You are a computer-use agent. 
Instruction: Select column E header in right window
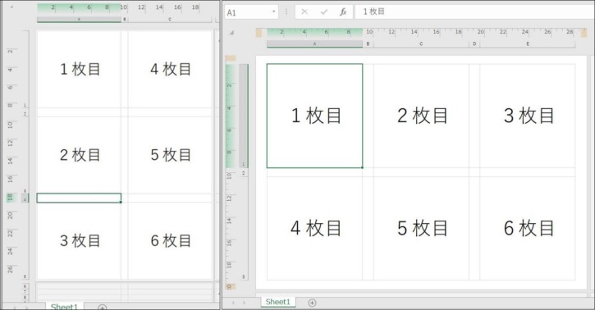click(x=528, y=44)
